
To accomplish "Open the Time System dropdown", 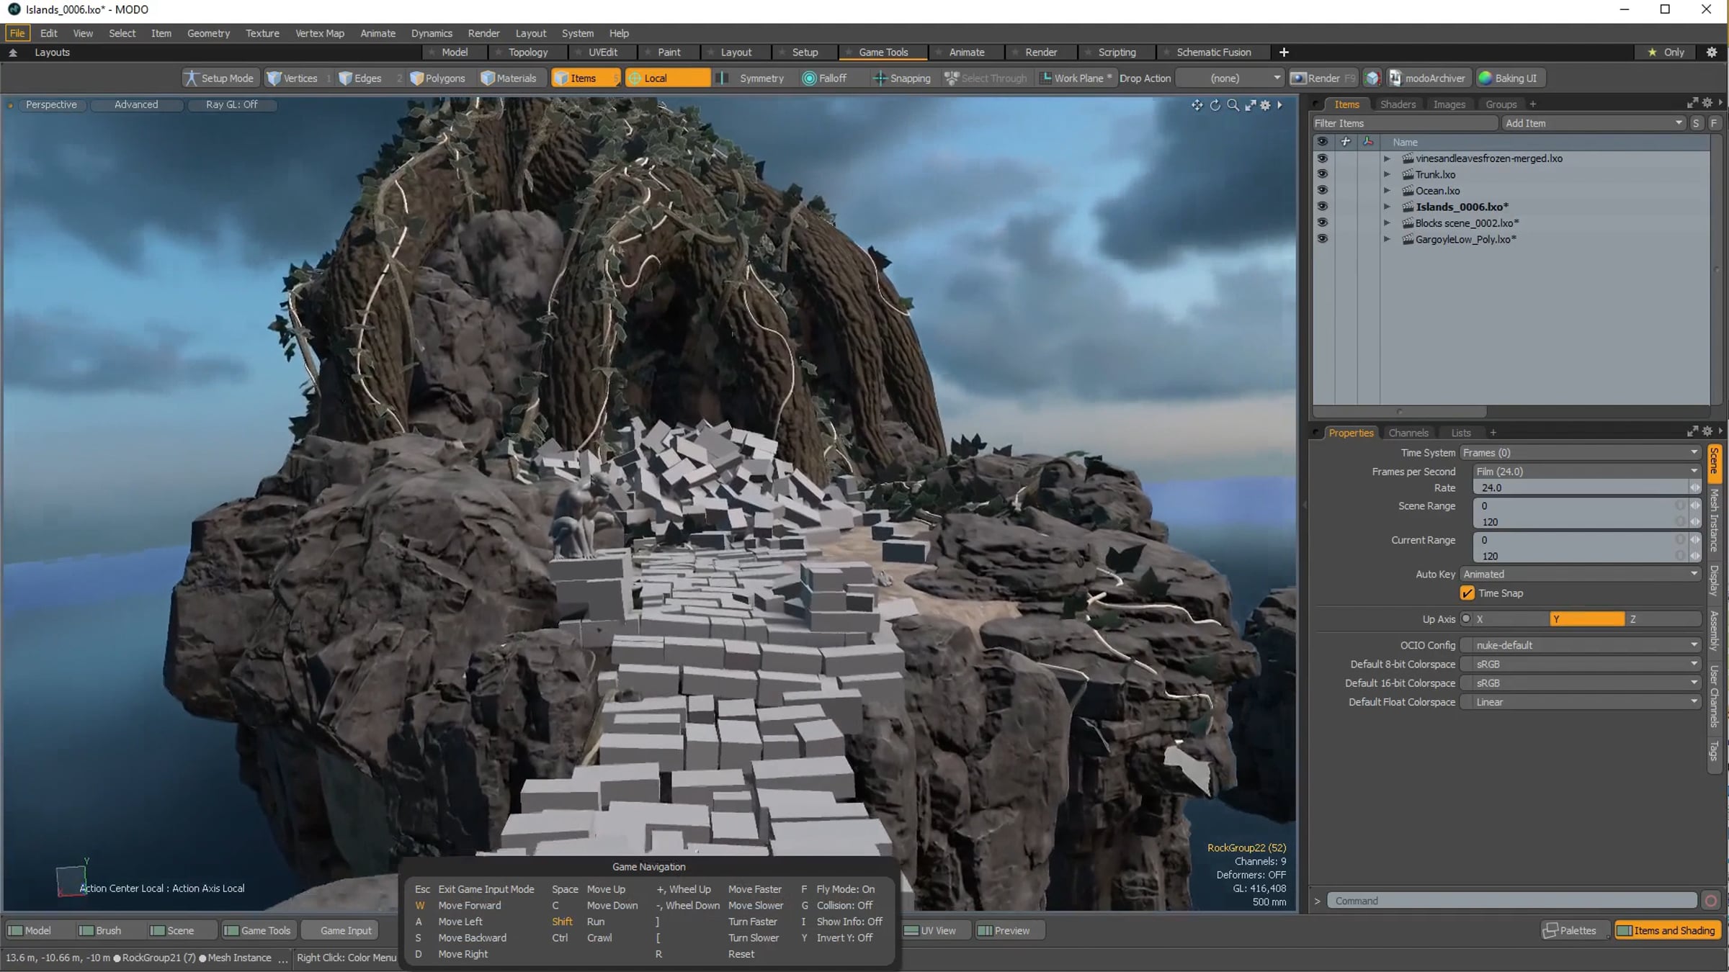I will click(1580, 453).
